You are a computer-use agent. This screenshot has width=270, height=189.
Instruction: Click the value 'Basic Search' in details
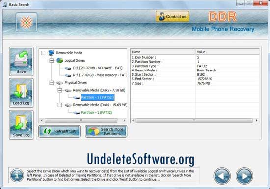pos(206,71)
